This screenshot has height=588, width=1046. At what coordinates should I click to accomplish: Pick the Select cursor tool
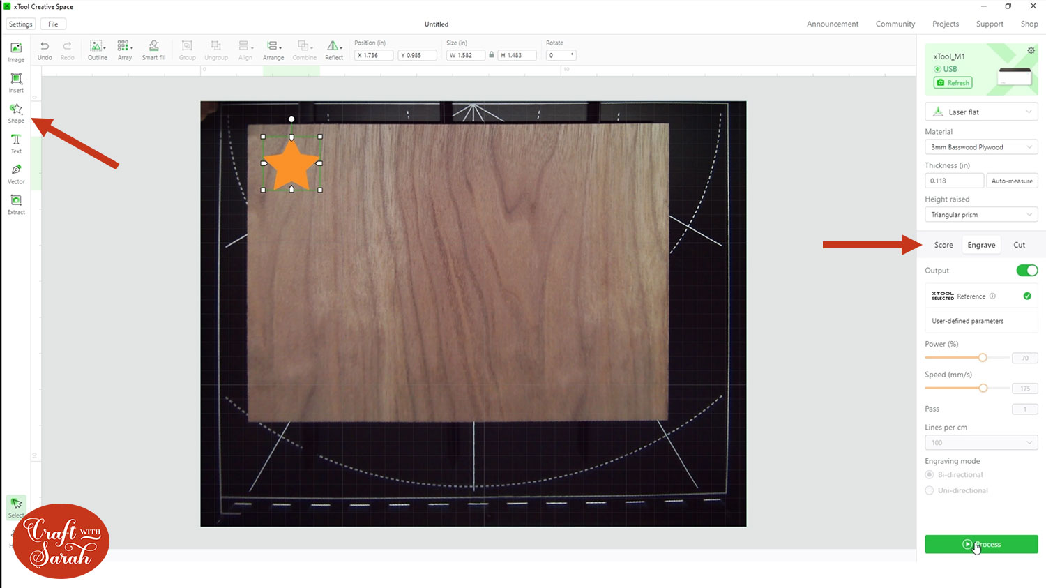(16, 507)
